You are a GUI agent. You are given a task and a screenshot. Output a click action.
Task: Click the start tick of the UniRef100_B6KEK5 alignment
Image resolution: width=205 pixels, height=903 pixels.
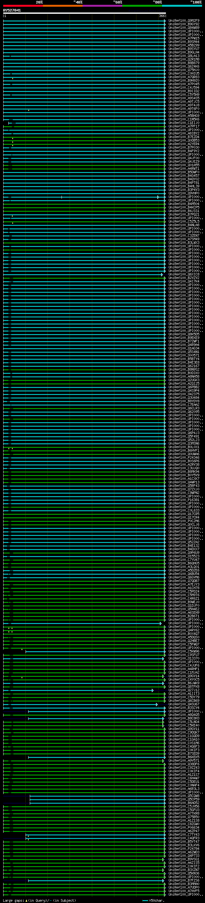[x=29, y=757]
